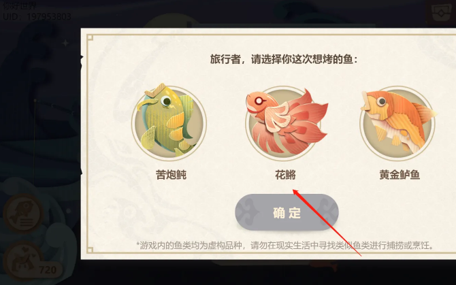Screen dimensions: 456x285
Task: Click the dialog's top-left corner ornament
Action: point(90,37)
